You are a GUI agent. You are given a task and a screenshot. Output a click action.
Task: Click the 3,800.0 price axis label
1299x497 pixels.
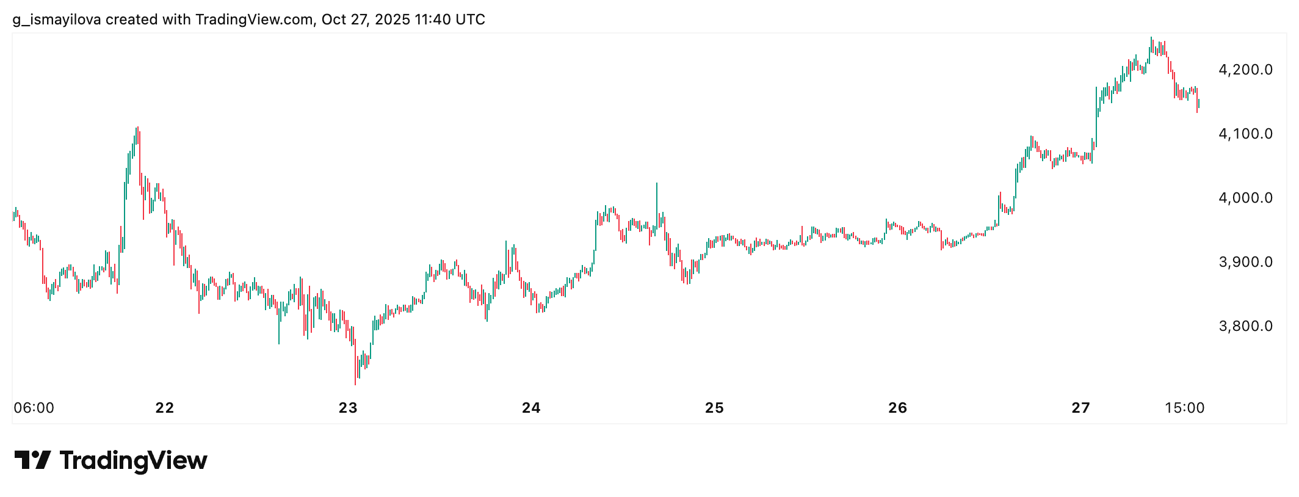click(x=1245, y=326)
